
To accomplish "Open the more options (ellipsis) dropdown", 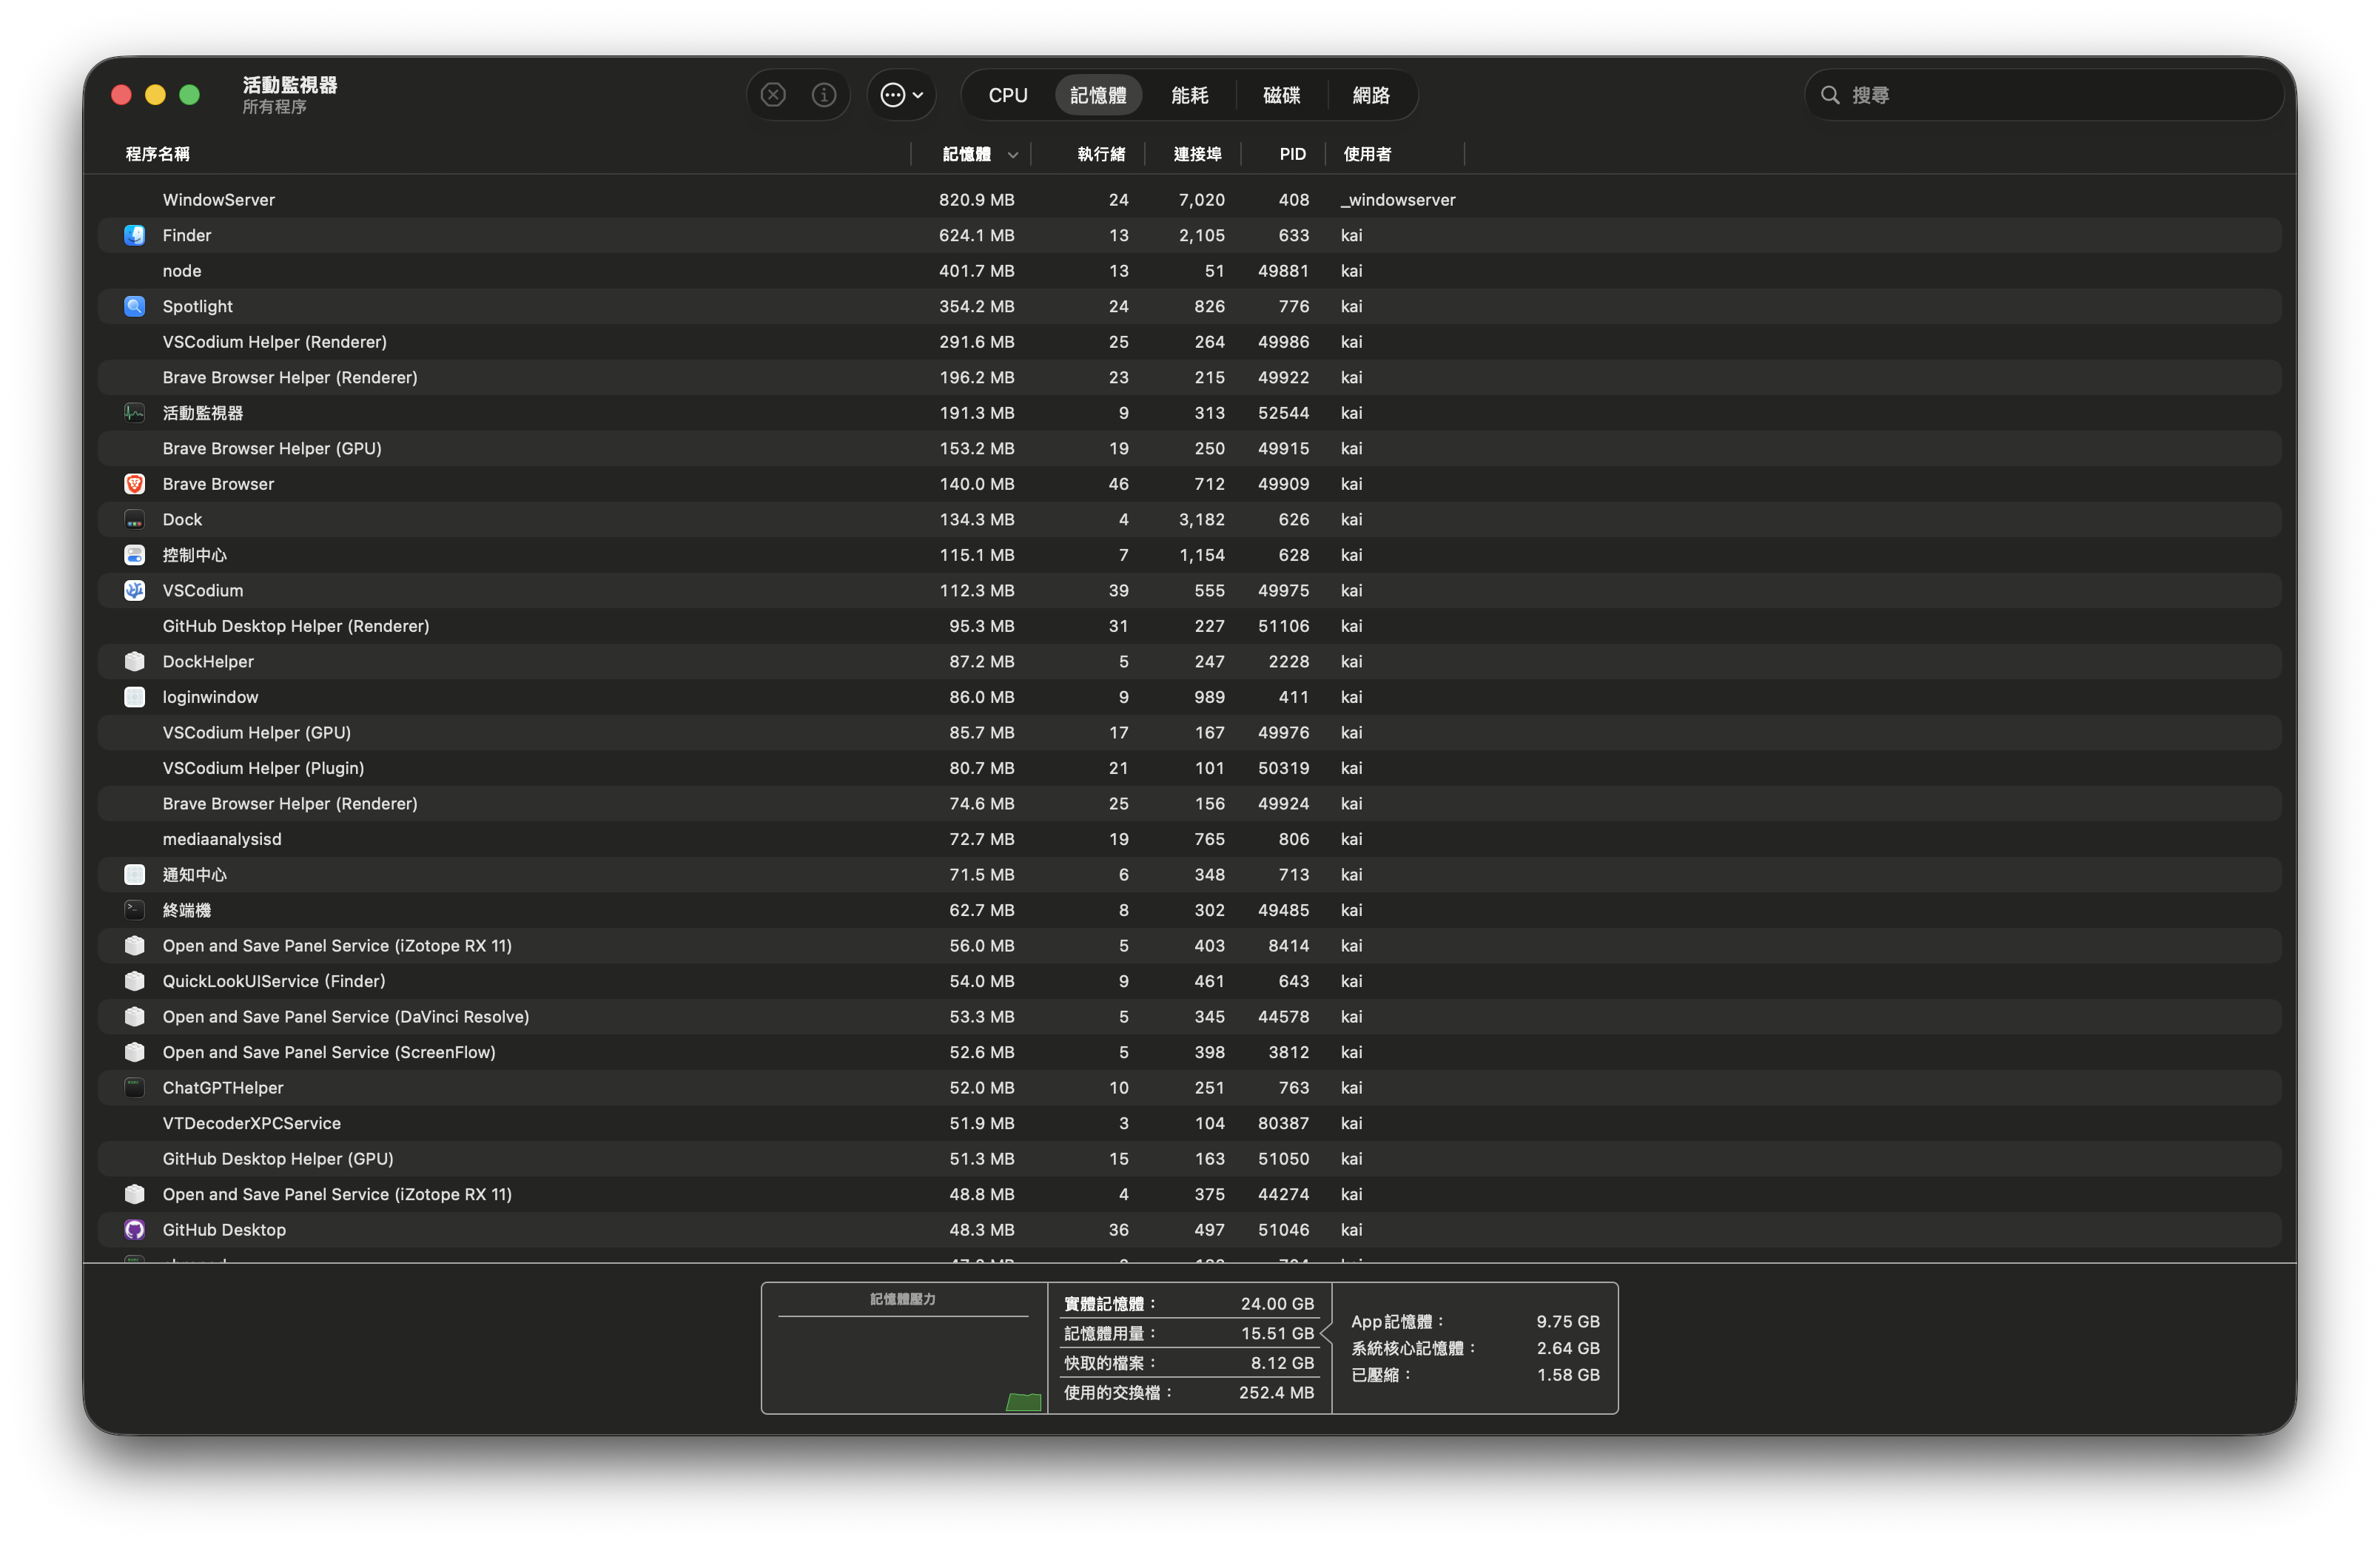I will click(x=899, y=94).
